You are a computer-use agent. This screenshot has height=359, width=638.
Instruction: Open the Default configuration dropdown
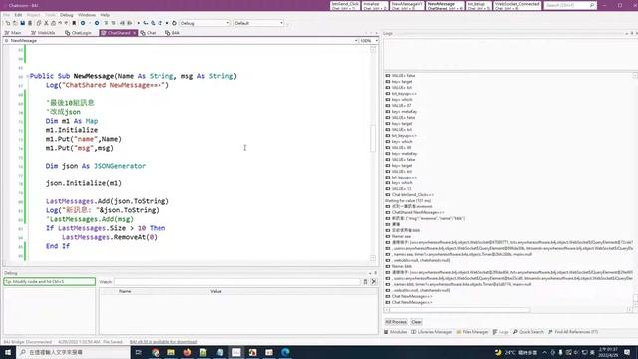tap(259, 23)
